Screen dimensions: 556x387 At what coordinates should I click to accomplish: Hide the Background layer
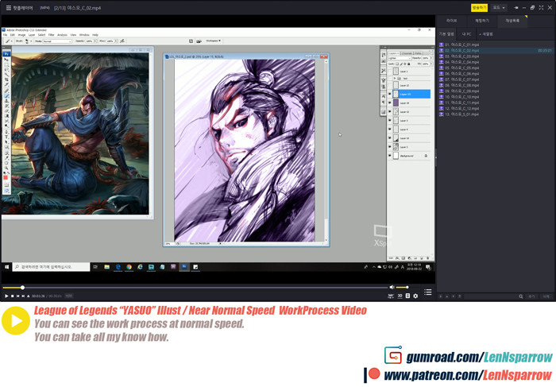pyautogui.click(x=390, y=156)
